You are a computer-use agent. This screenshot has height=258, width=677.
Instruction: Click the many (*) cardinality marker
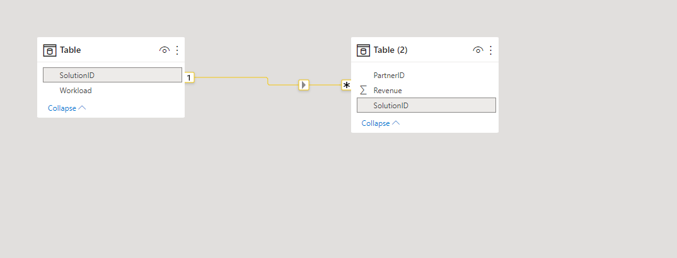tap(346, 85)
